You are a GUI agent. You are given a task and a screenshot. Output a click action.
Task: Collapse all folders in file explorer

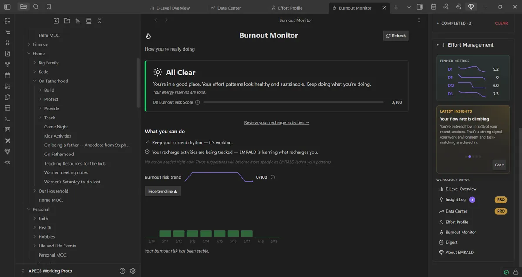coord(100,21)
